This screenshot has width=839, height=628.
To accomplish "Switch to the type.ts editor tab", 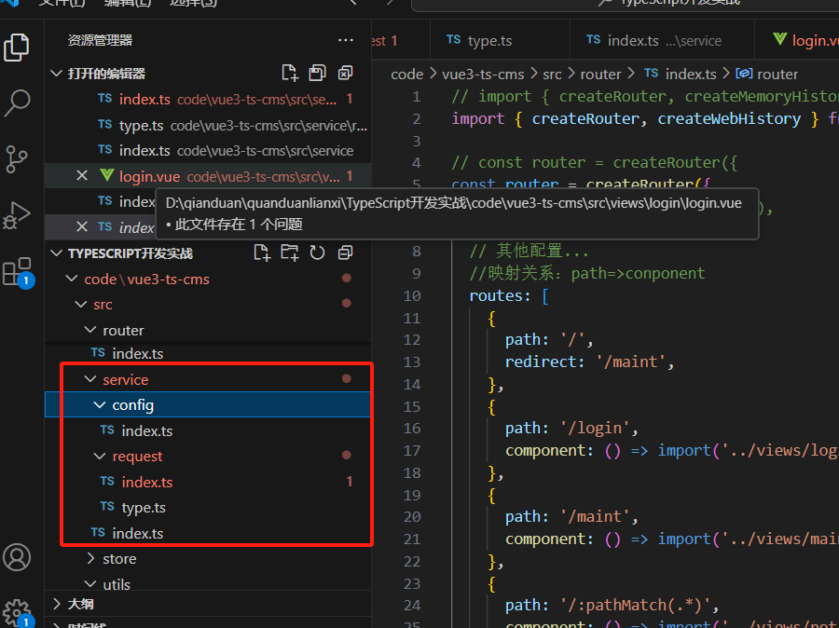I will point(500,40).
